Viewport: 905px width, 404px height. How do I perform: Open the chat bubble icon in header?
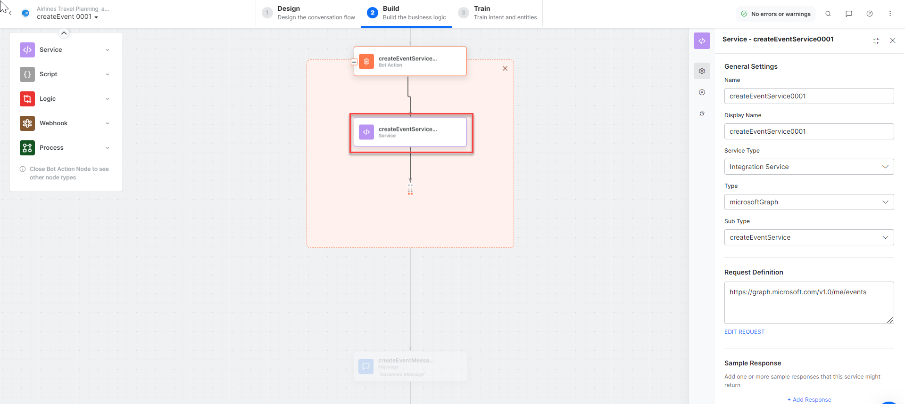pyautogui.click(x=849, y=14)
